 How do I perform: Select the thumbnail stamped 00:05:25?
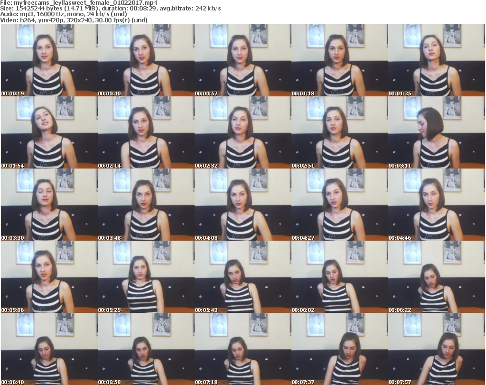[146, 277]
